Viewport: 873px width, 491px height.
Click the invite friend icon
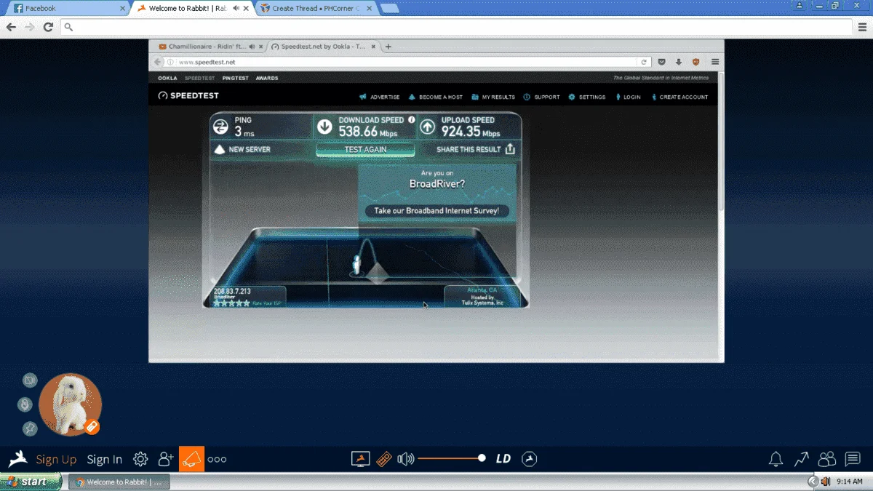click(x=167, y=459)
